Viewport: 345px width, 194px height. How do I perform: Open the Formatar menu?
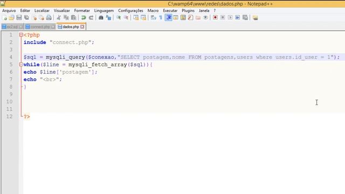[82, 11]
